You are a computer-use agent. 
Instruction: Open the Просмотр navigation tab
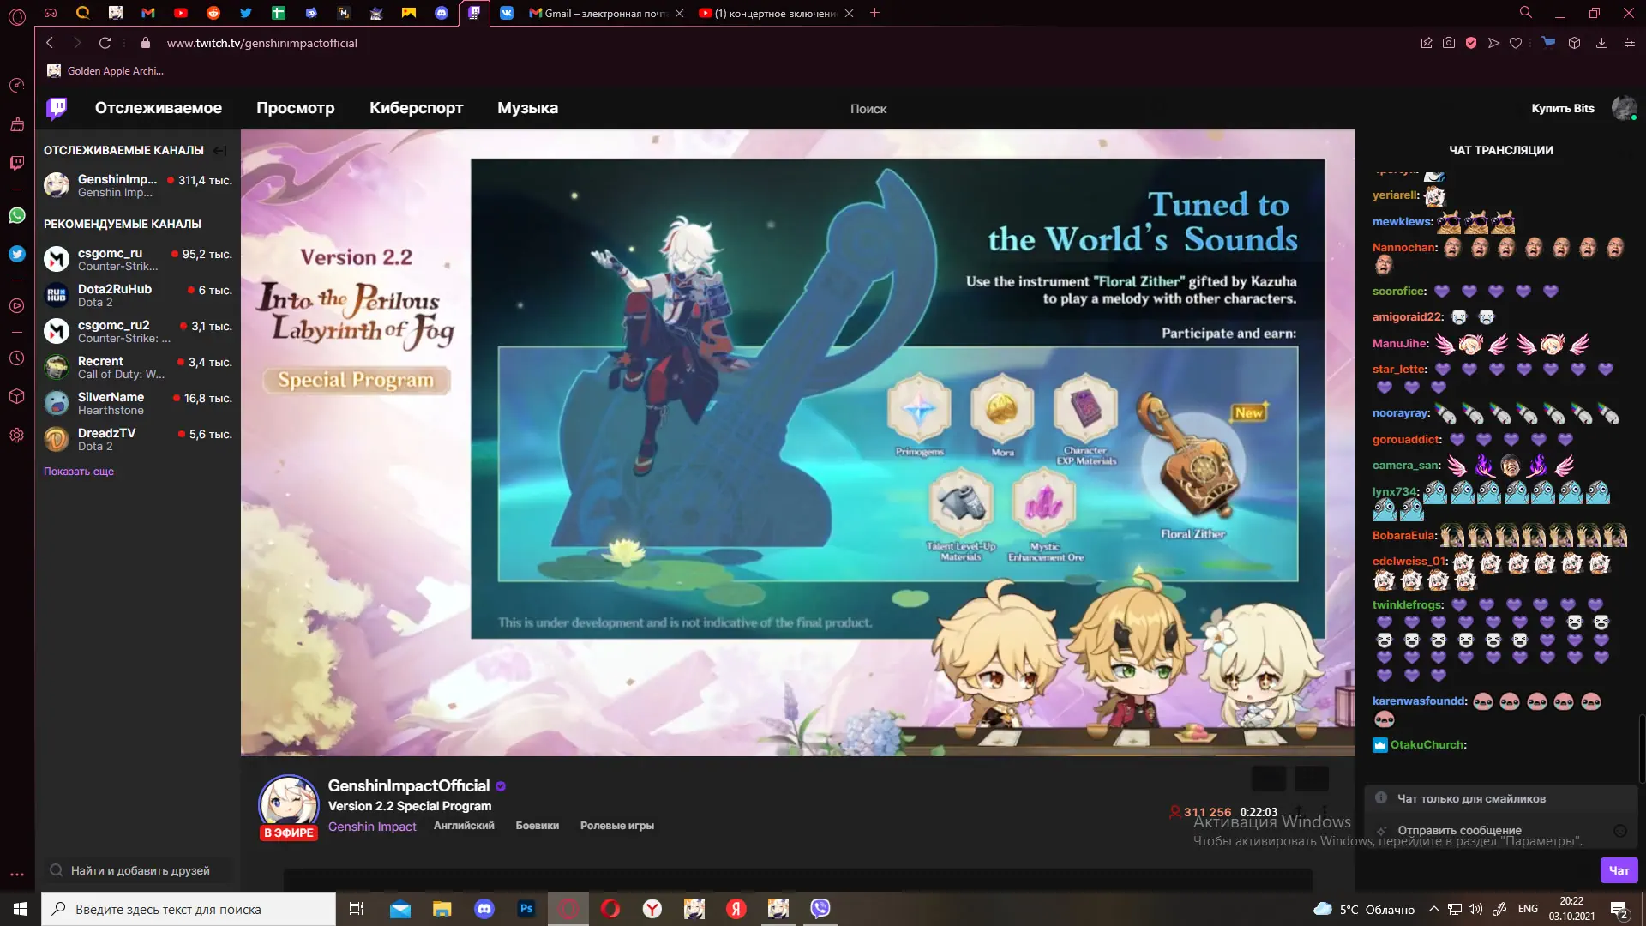click(295, 108)
